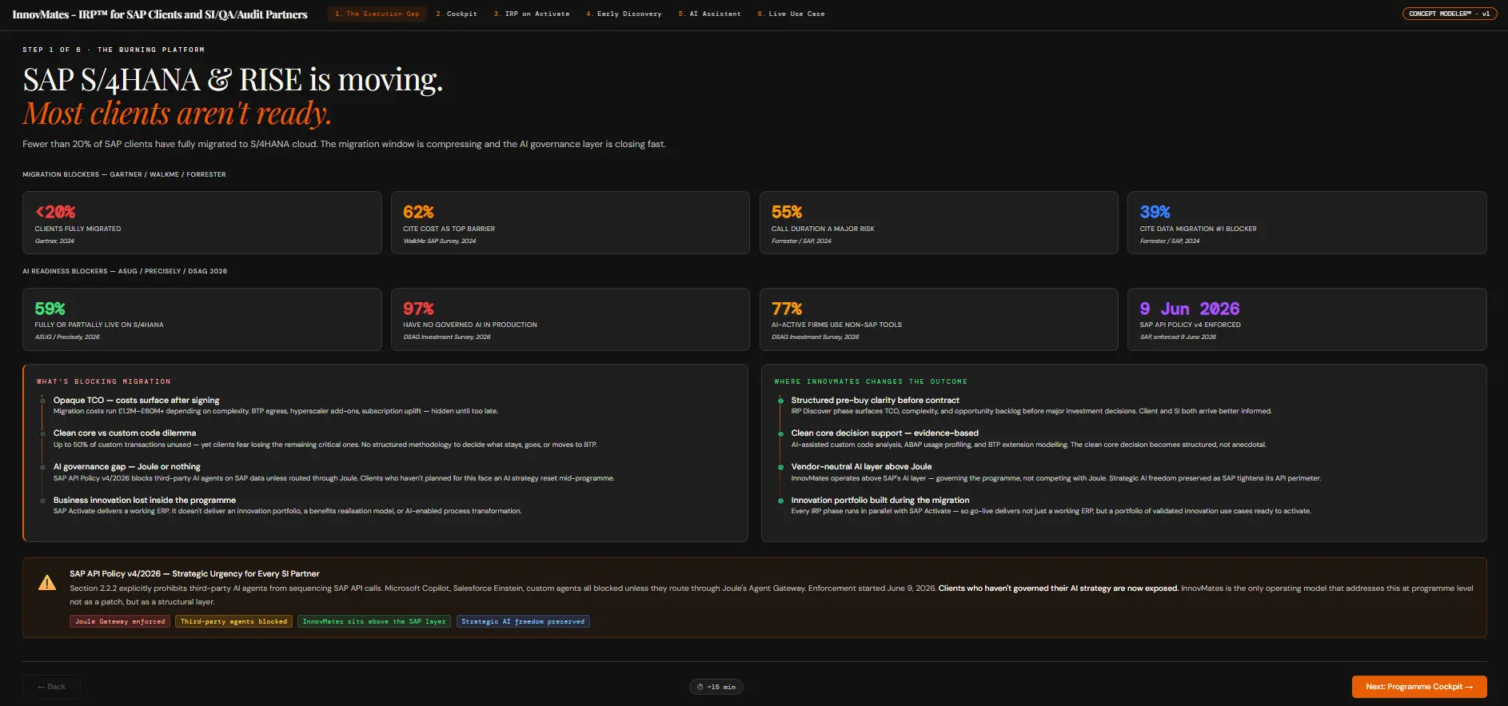Click the "Joule Gateway enforced" tag
This screenshot has width=1508, height=706.
pyautogui.click(x=120, y=621)
